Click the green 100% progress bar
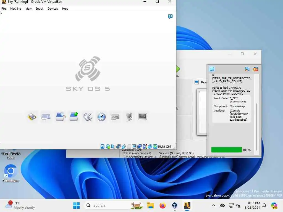This screenshot has width=283, height=212. click(227, 150)
